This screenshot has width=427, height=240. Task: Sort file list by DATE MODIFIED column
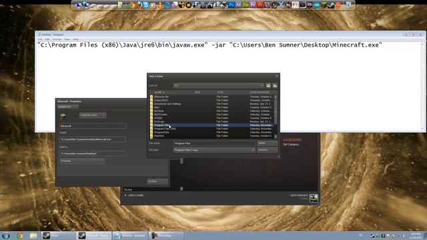coord(260,92)
